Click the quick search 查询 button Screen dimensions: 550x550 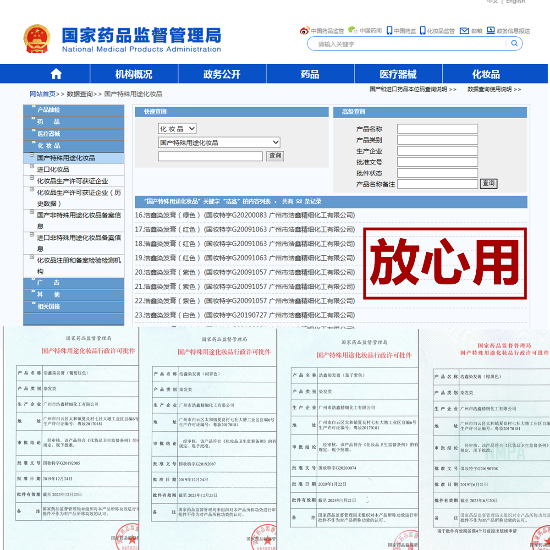click(275, 156)
